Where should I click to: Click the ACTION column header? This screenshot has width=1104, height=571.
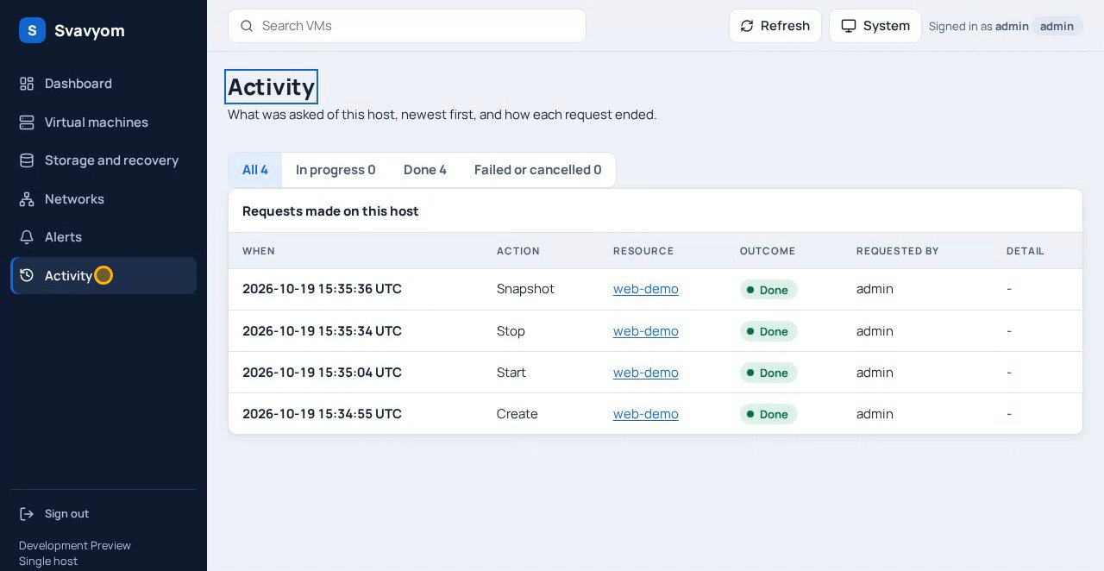pyautogui.click(x=518, y=251)
